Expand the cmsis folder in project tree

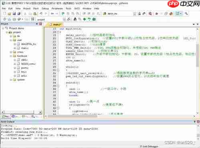(x=11, y=52)
